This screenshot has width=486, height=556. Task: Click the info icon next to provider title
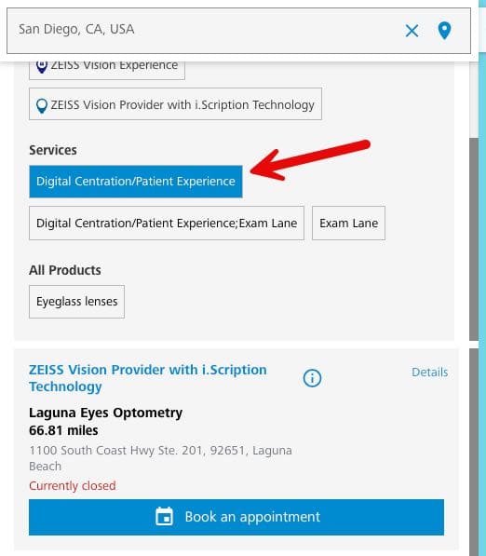click(312, 378)
